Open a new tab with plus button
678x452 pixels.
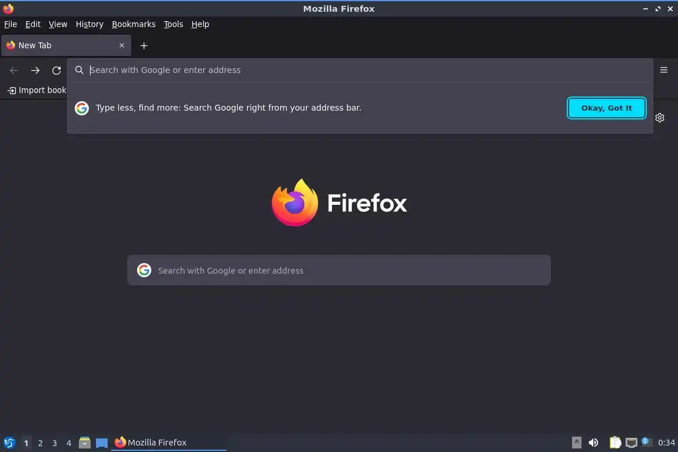point(144,45)
